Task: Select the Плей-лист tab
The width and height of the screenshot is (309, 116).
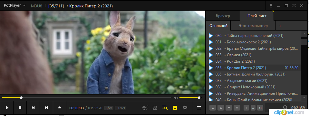Action: point(257,16)
